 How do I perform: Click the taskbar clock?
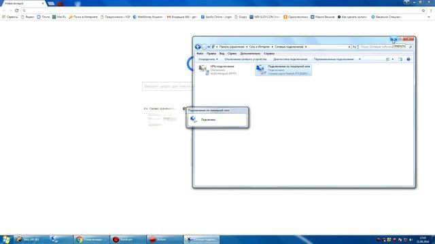pos(423,239)
